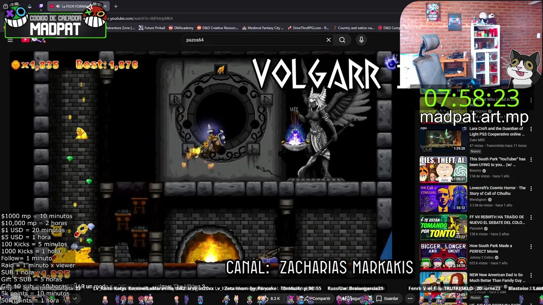Open options menu for FF VII Rebirth video
This screenshot has height=305, width=543.
[x=531, y=217]
